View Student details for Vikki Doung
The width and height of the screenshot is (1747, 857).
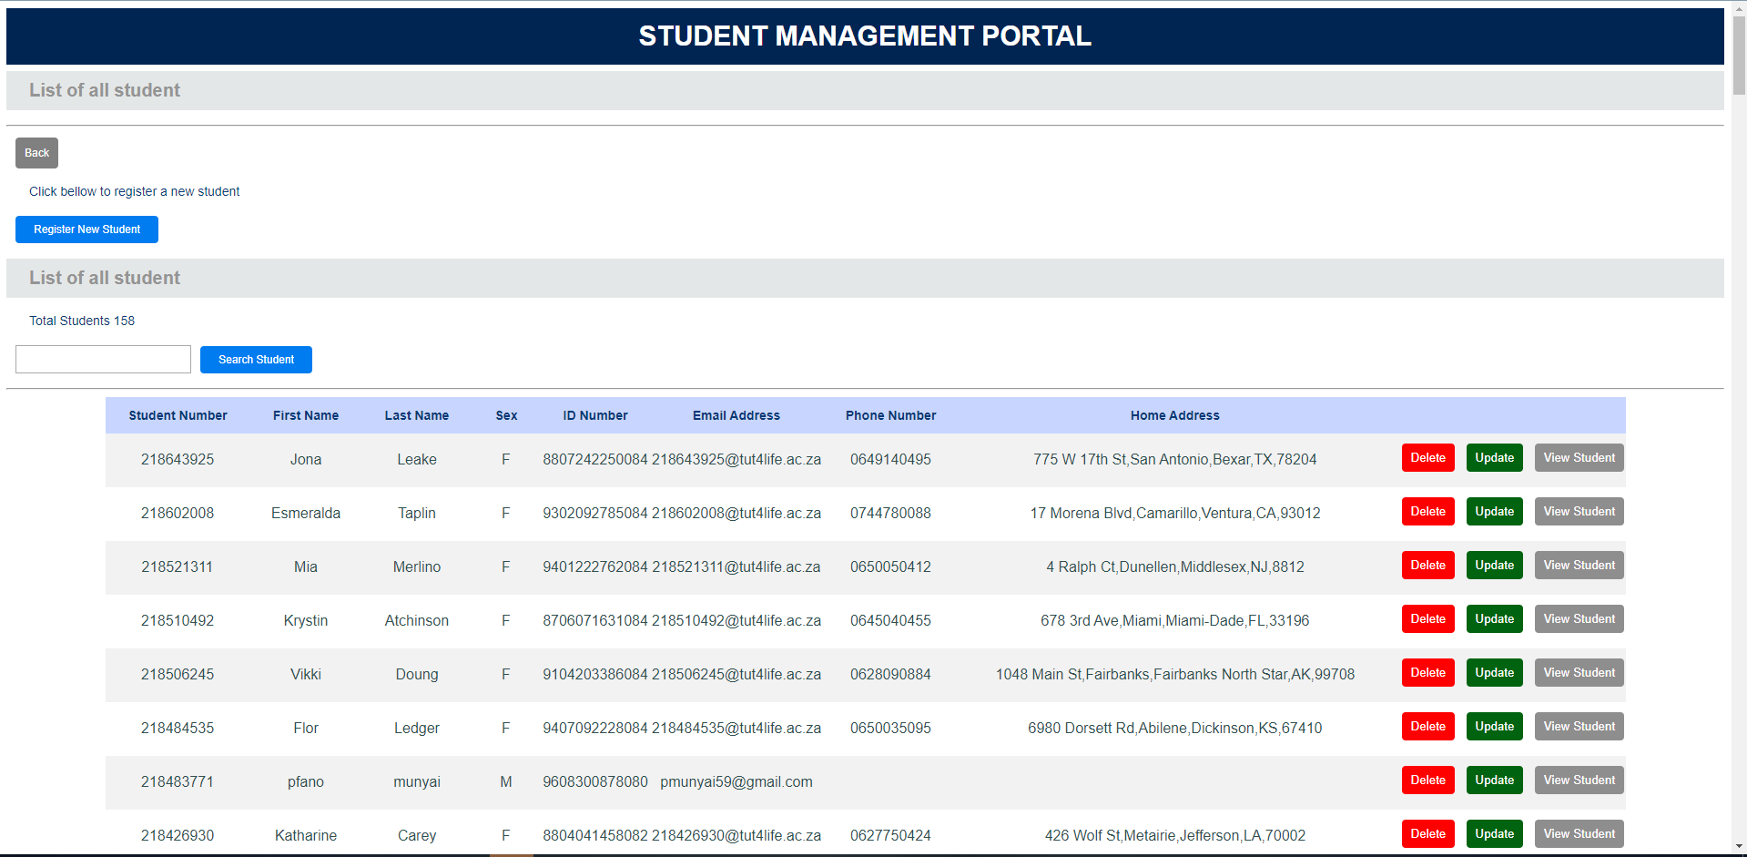pos(1579,673)
